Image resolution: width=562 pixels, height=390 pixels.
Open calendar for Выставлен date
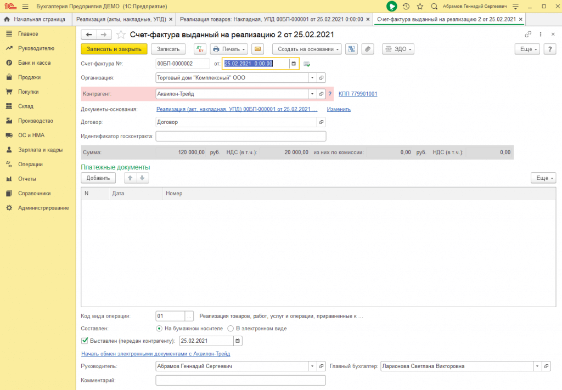click(238, 341)
